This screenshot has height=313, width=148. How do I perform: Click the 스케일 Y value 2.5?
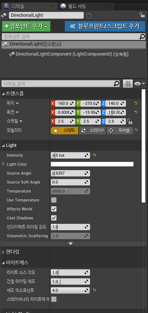[x=90, y=121]
